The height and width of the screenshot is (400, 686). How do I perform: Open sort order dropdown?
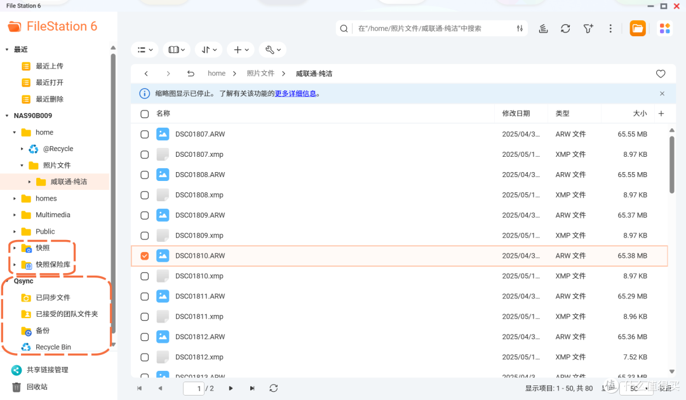pyautogui.click(x=209, y=50)
